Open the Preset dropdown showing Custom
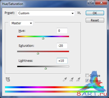Screen dimensions: 109x98 (x=46, y=13)
